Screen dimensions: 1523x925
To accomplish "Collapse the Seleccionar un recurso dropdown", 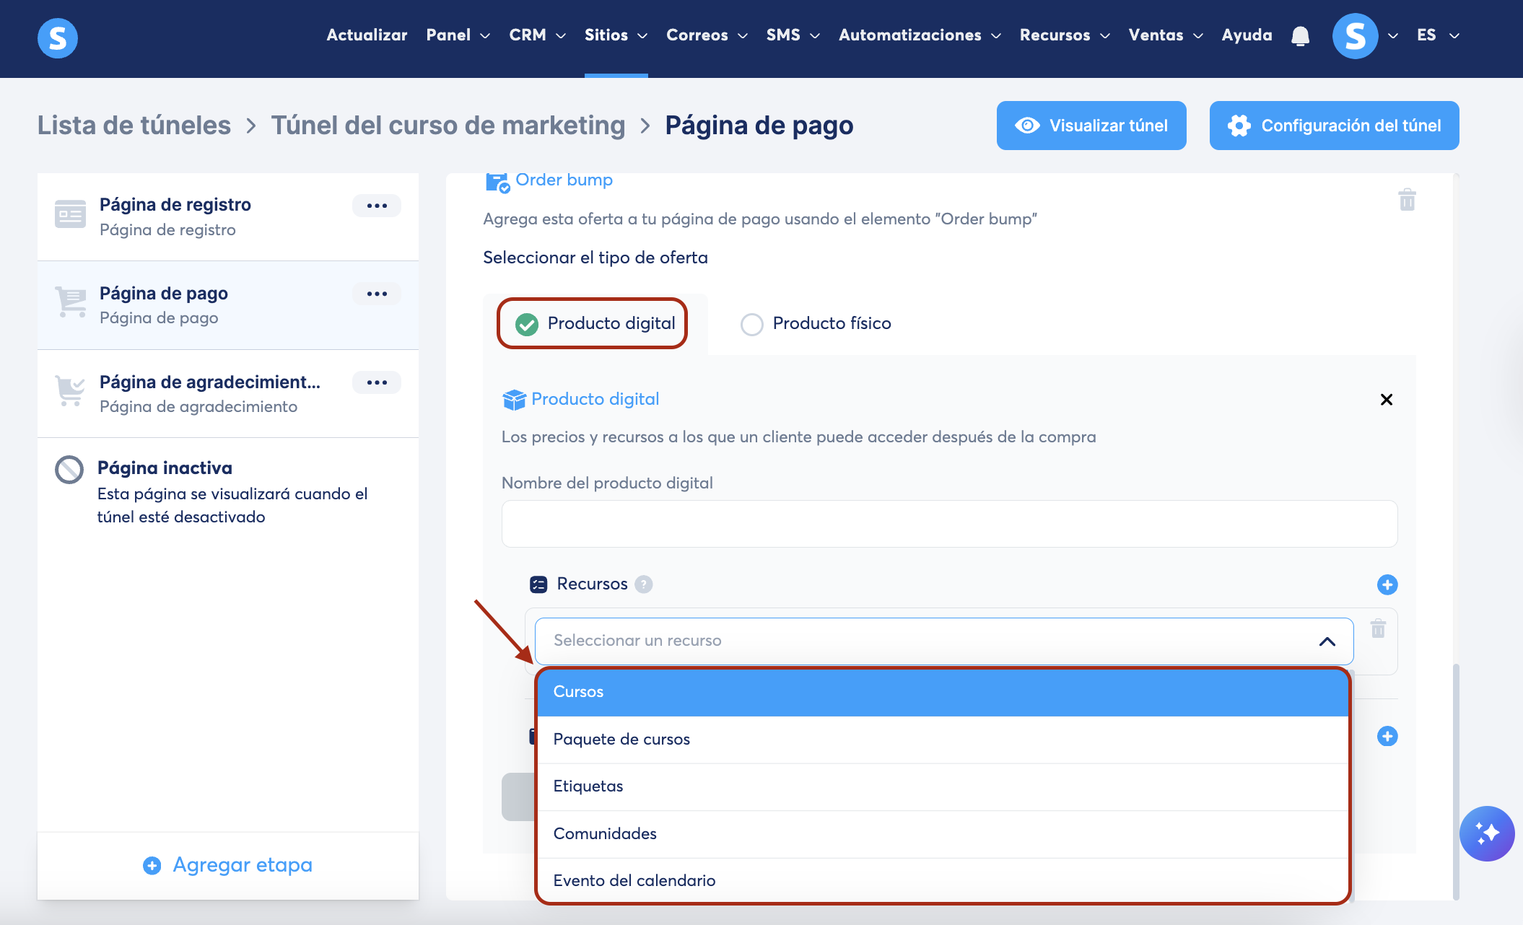I will (1327, 641).
